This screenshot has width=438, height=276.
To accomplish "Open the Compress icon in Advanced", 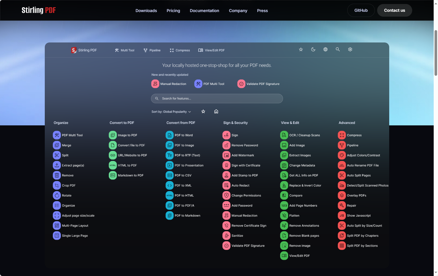I will click(x=342, y=135).
